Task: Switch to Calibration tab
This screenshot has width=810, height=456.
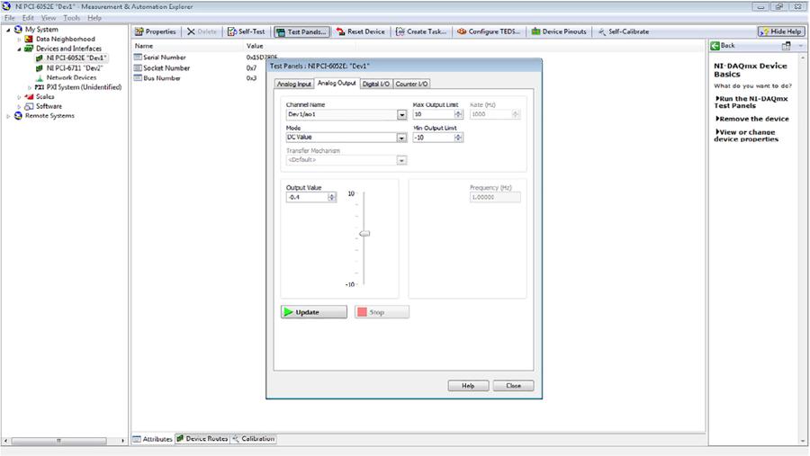Action: (x=253, y=438)
